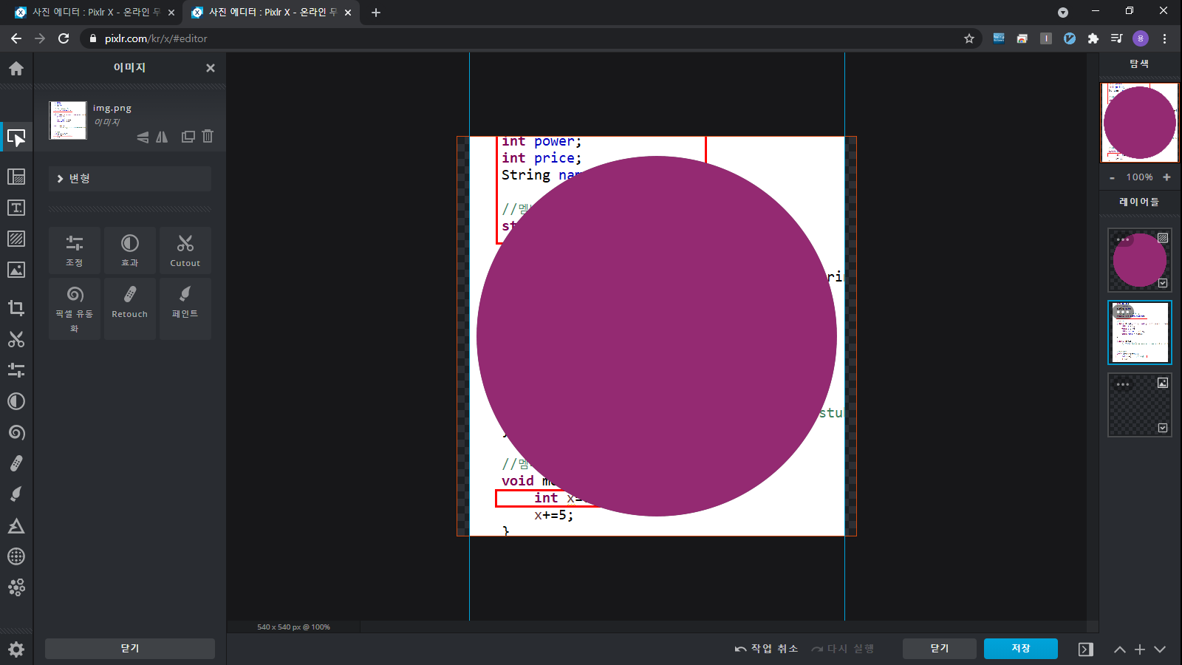Open options dots on purple circle layer
Viewport: 1182px width, 665px height.
tap(1123, 239)
